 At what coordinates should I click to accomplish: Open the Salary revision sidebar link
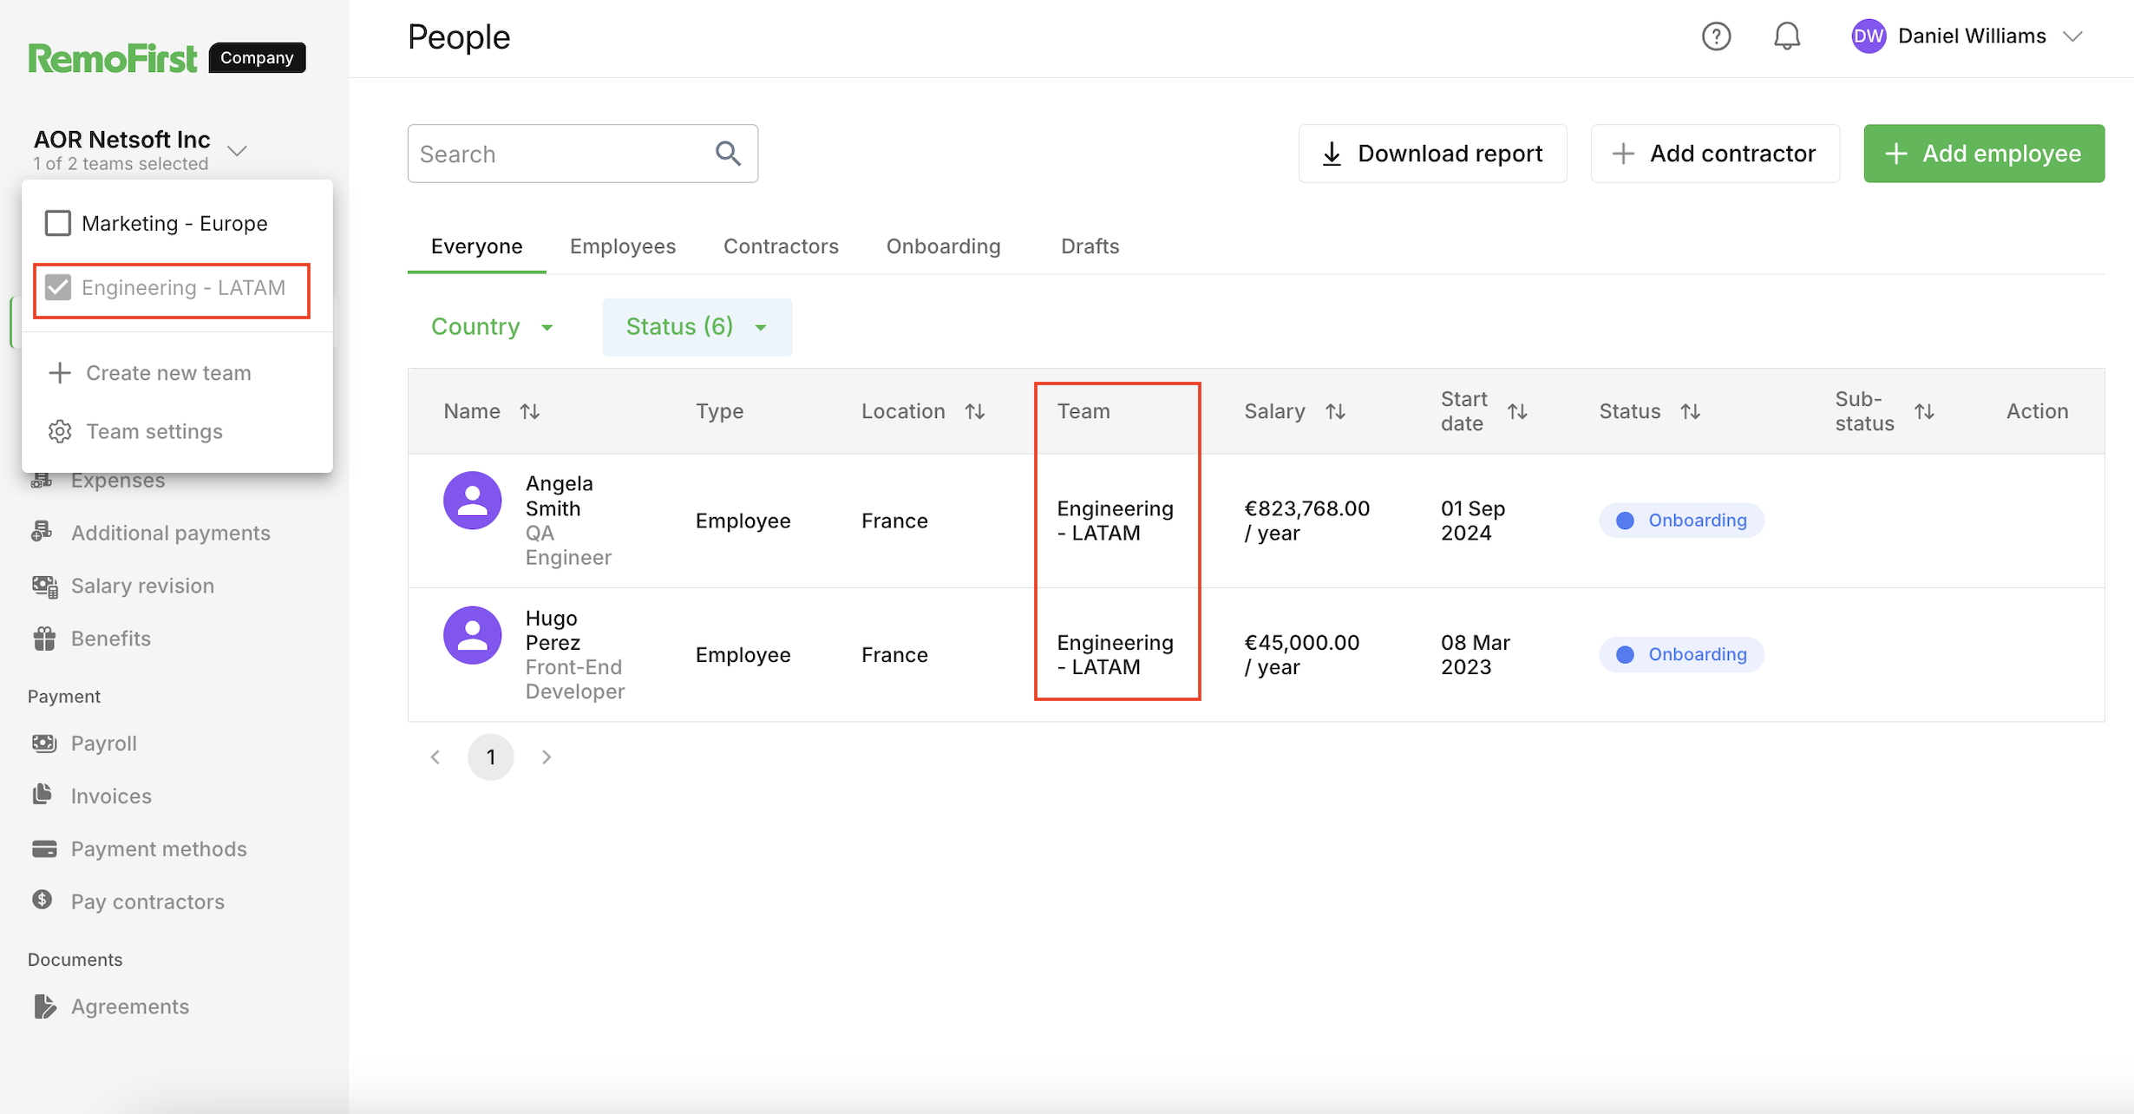tap(142, 586)
